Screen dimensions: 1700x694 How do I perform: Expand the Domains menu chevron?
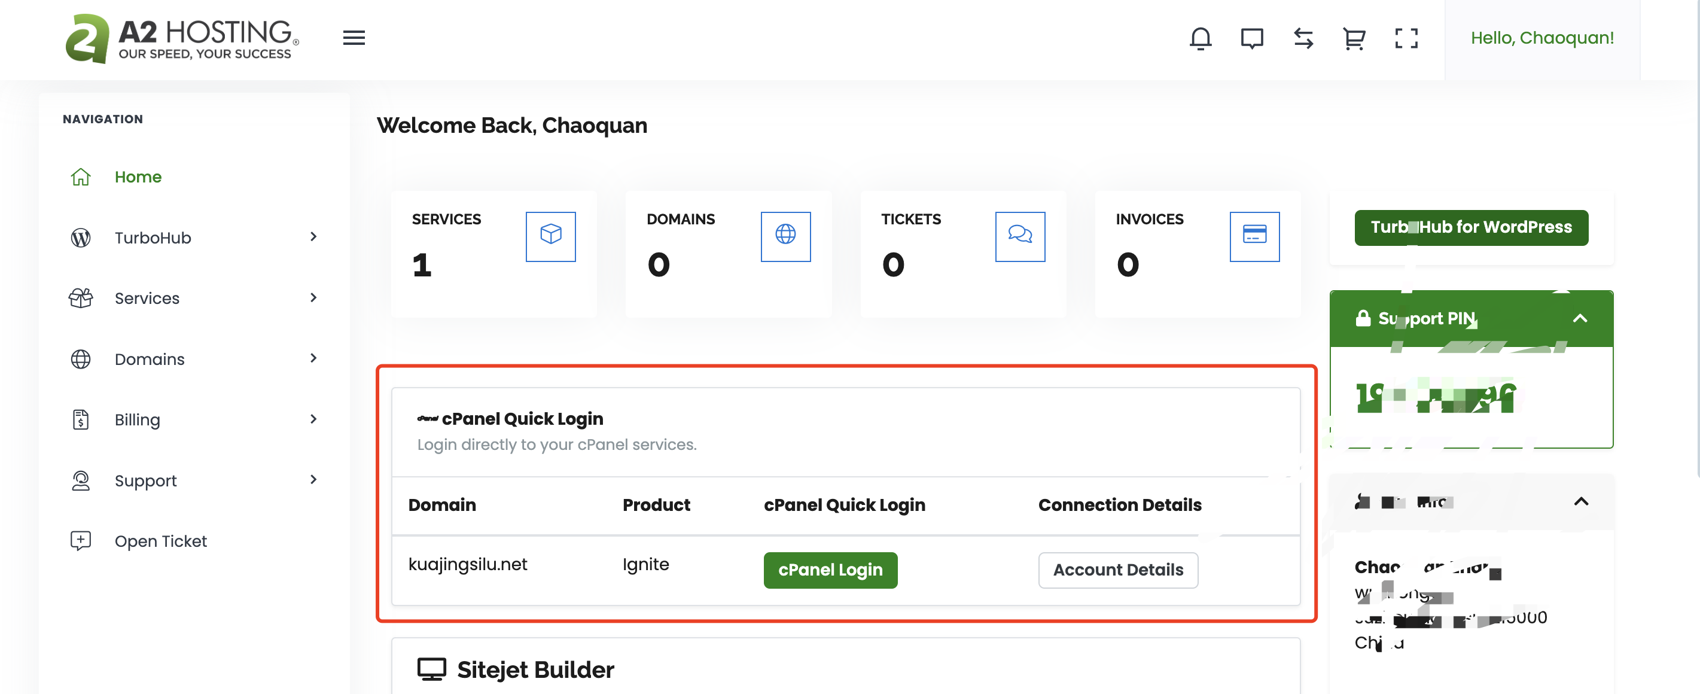click(313, 358)
